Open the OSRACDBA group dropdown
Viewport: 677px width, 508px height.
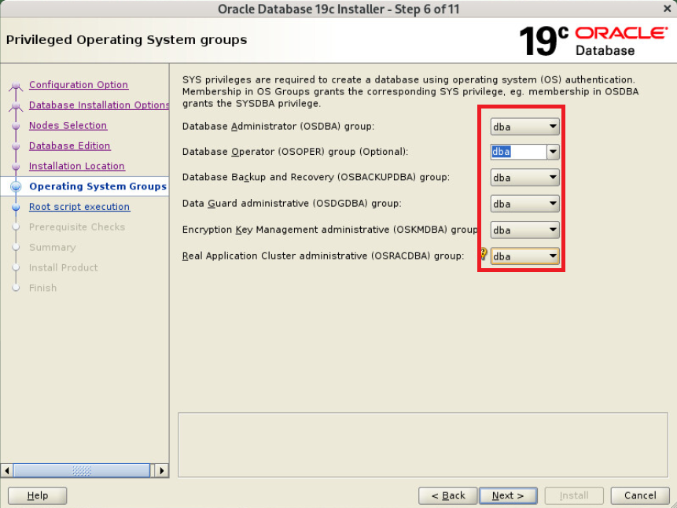point(524,256)
